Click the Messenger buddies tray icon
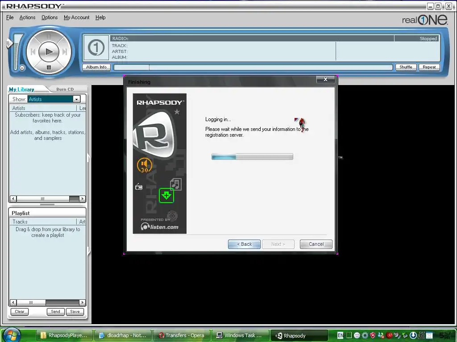The height and width of the screenshot is (342, 457). (381, 335)
